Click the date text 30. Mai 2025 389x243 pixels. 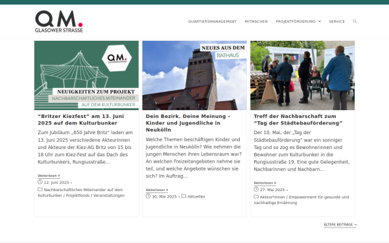[164, 196]
